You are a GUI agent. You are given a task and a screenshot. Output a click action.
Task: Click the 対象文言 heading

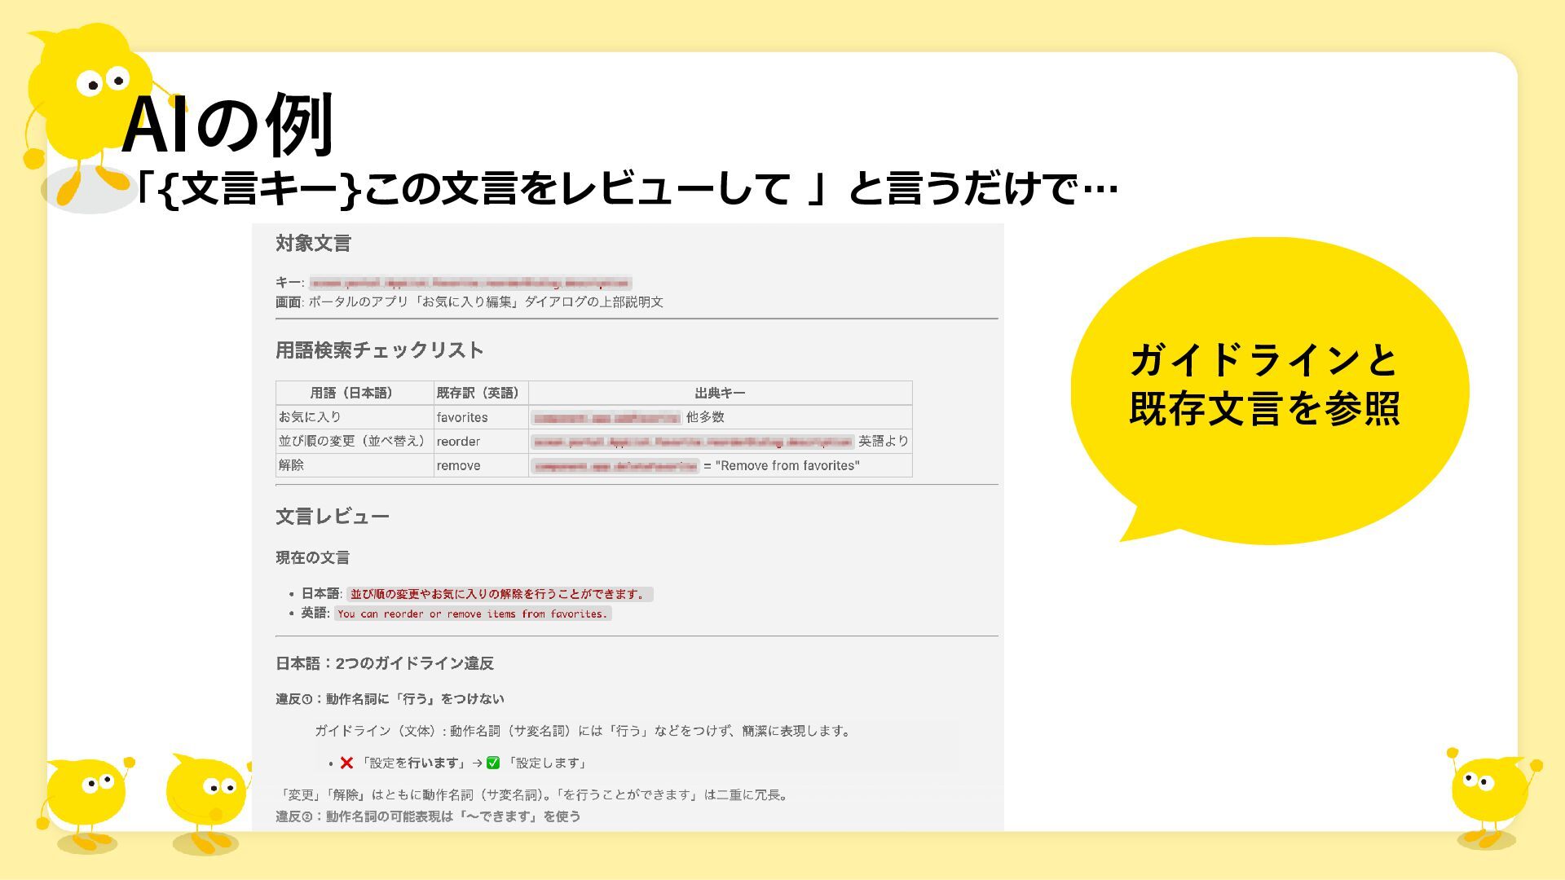[313, 243]
